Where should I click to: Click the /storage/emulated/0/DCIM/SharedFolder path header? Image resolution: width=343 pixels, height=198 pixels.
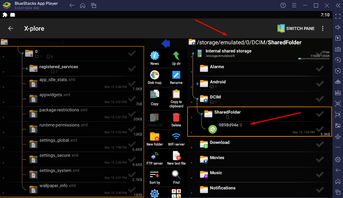(249, 42)
